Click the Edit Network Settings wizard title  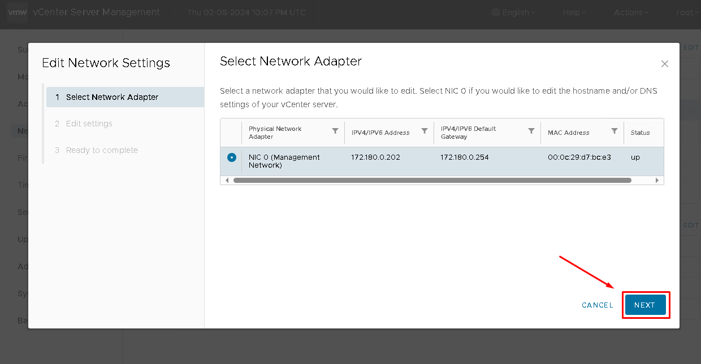(x=106, y=63)
